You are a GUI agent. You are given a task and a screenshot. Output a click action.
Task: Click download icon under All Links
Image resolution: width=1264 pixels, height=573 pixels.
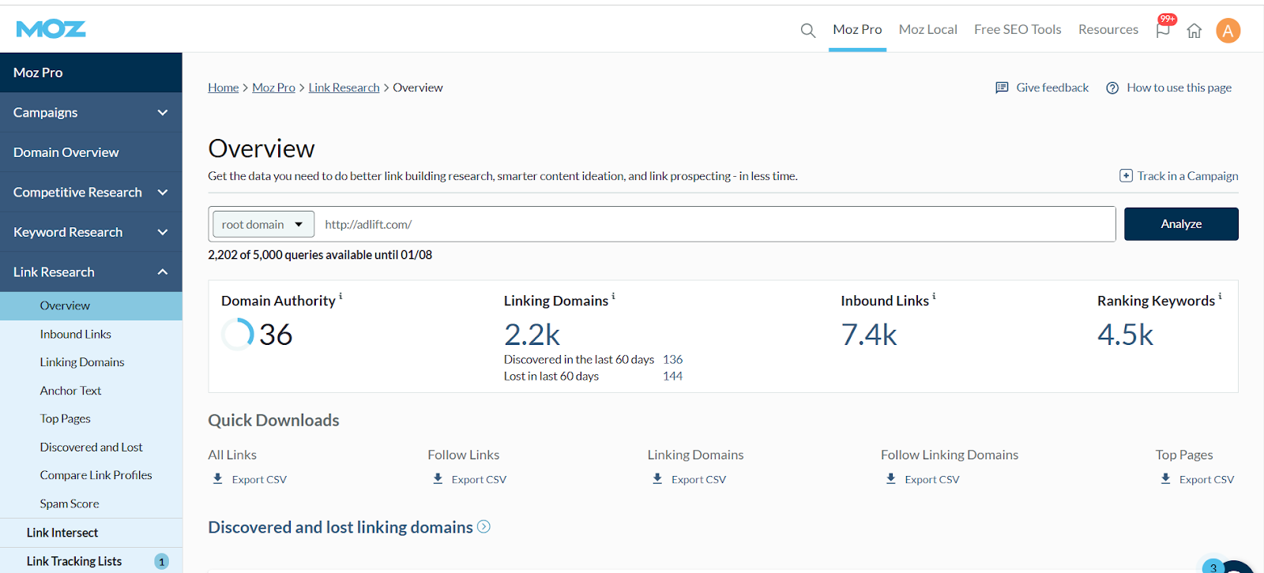pyautogui.click(x=218, y=478)
